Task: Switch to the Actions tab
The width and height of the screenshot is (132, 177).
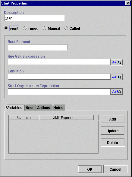Action: 44,108
